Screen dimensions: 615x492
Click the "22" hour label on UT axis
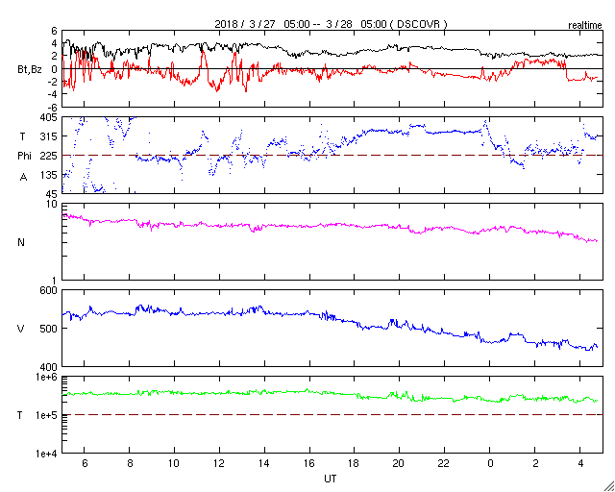click(444, 463)
